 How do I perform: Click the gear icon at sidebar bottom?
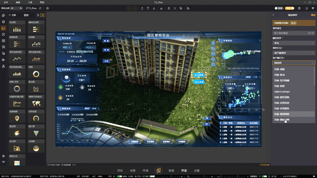(x=4, y=156)
